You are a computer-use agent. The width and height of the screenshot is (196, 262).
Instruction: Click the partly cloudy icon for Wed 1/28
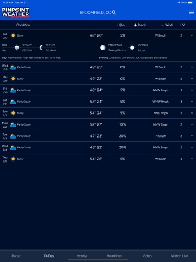[x=13, y=67]
